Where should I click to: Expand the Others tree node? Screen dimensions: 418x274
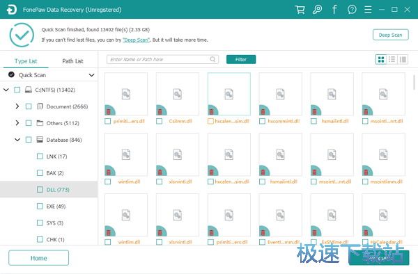tap(17, 123)
